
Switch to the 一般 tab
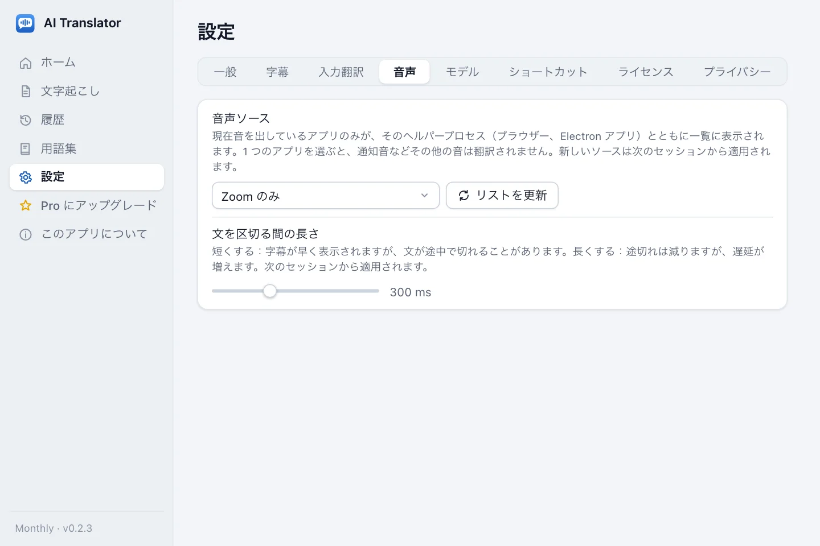point(225,72)
